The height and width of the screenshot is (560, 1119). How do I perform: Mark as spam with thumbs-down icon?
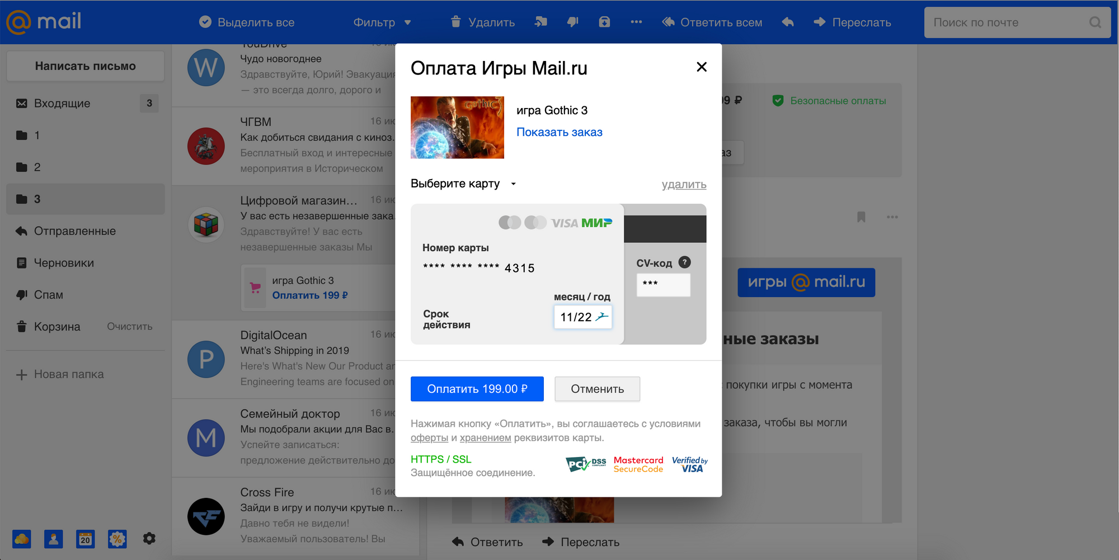[x=572, y=22]
